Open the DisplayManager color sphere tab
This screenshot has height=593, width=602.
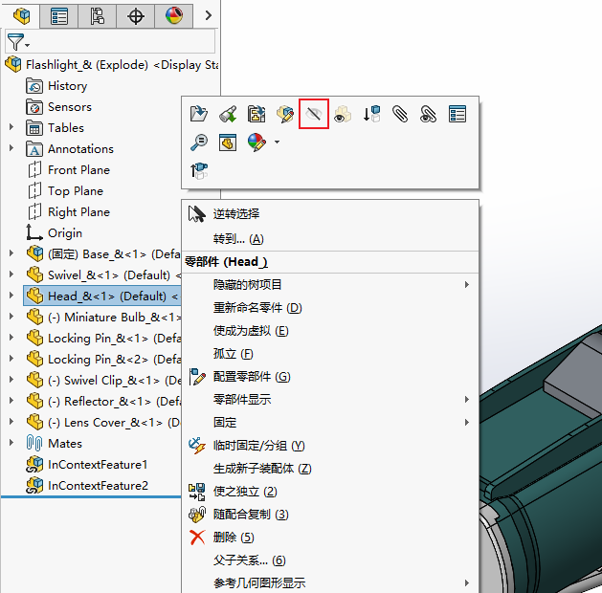[x=173, y=15]
